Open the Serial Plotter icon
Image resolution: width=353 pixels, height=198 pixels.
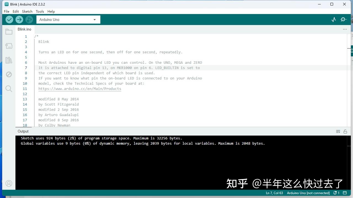[x=334, y=20]
